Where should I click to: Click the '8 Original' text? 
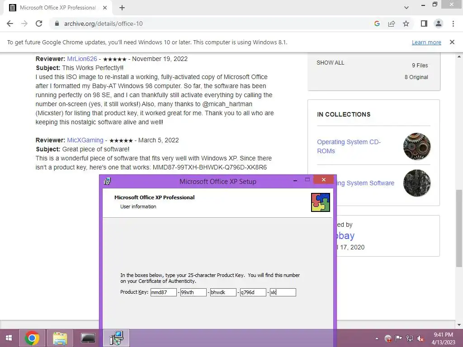(x=416, y=77)
